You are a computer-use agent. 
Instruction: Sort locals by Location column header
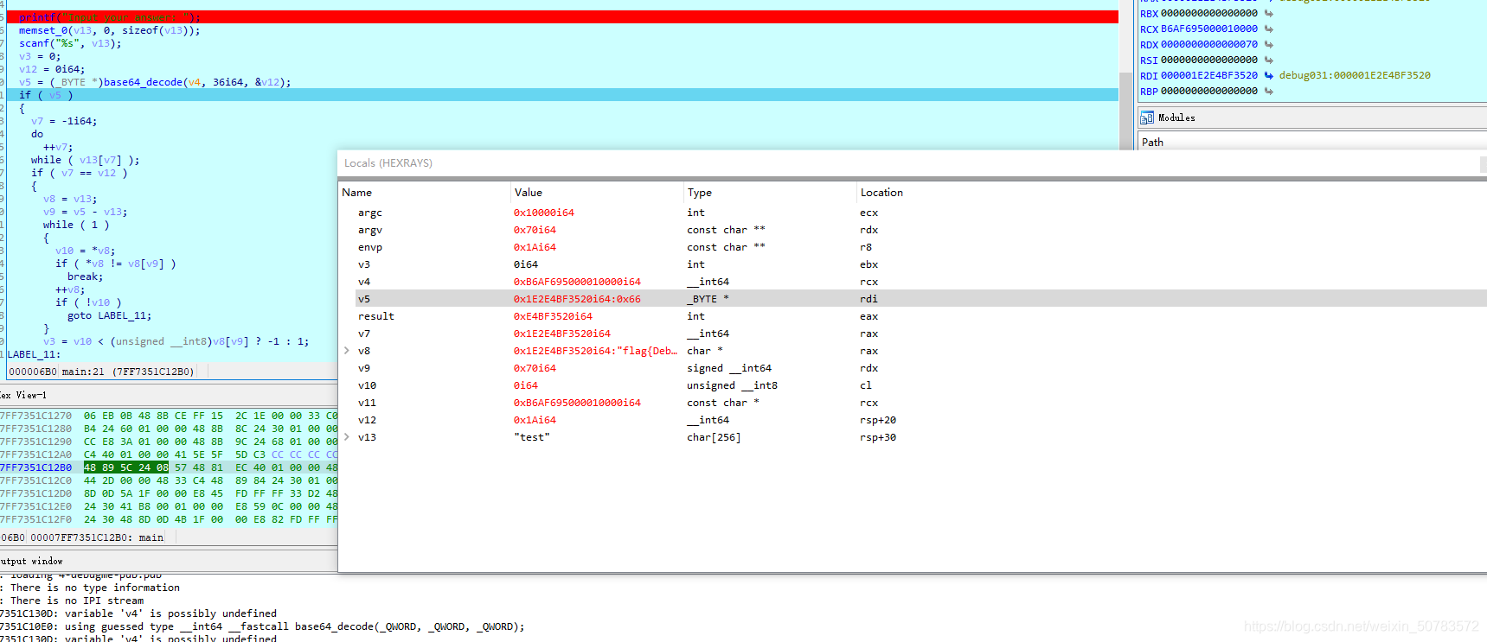click(x=881, y=193)
